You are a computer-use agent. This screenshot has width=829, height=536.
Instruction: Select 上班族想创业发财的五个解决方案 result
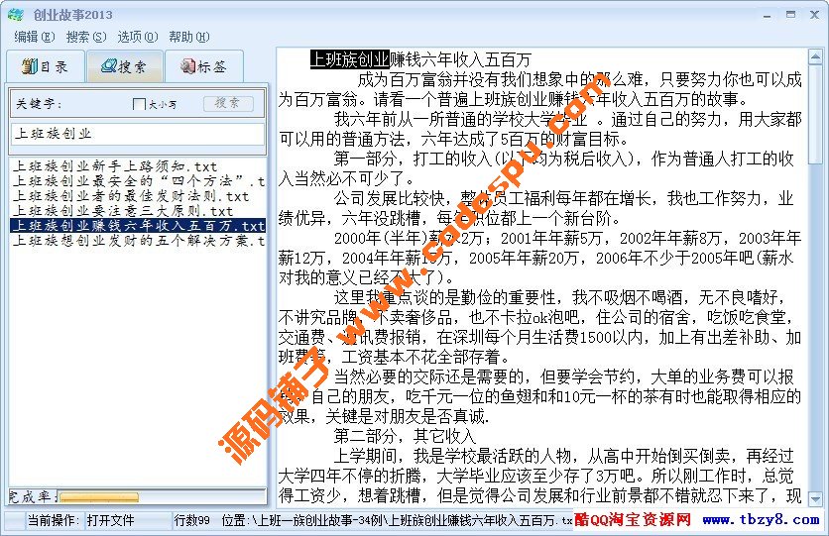click(139, 241)
